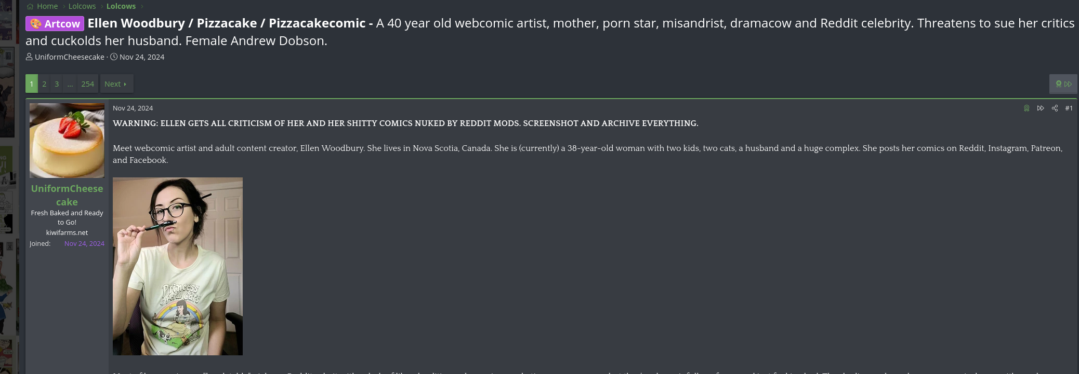Jump to last page 254
Screen dimensions: 1079x374
click(87, 84)
